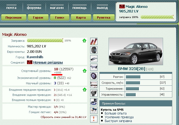Screen dimensions: 179x125
Task: Click the [67] Разгон value
Action: pos(162,77)
